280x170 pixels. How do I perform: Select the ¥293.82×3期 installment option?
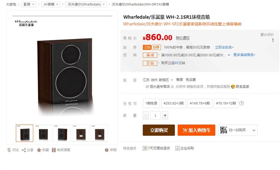click(x=174, y=103)
